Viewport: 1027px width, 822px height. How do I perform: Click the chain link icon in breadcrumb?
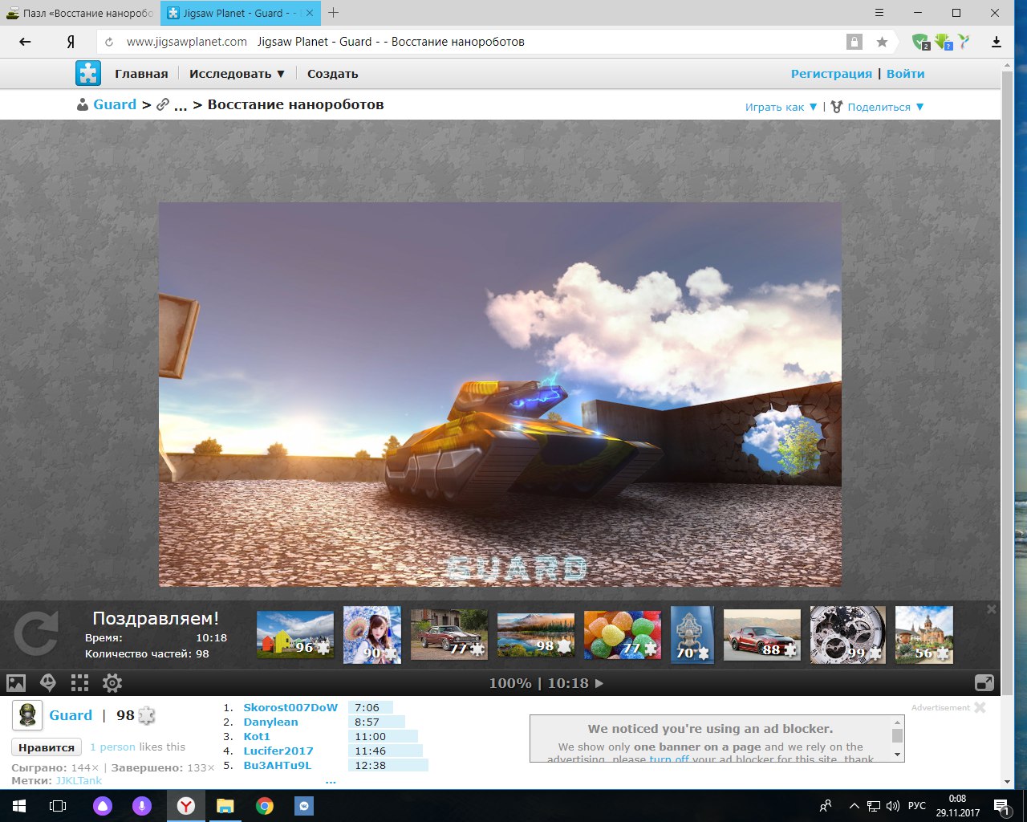(x=162, y=105)
